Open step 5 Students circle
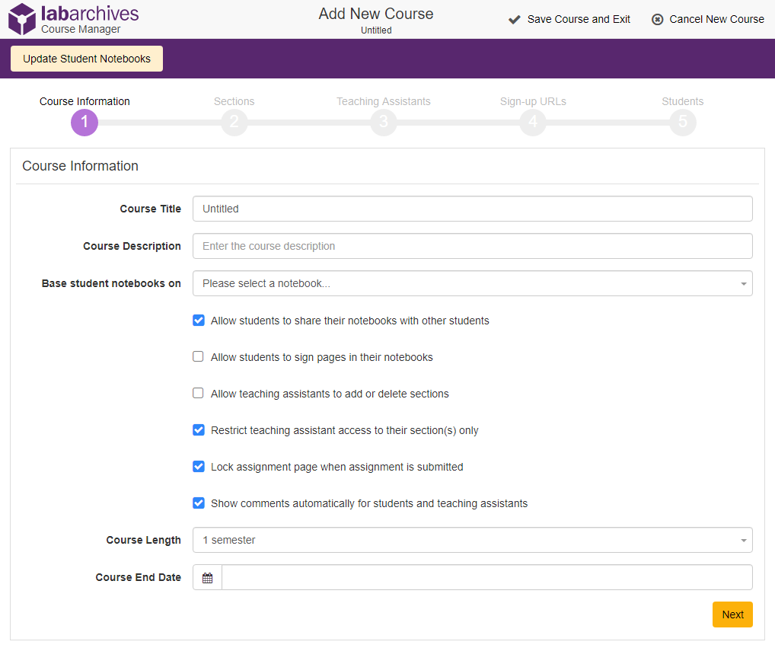This screenshot has height=648, width=775. pyautogui.click(x=683, y=122)
